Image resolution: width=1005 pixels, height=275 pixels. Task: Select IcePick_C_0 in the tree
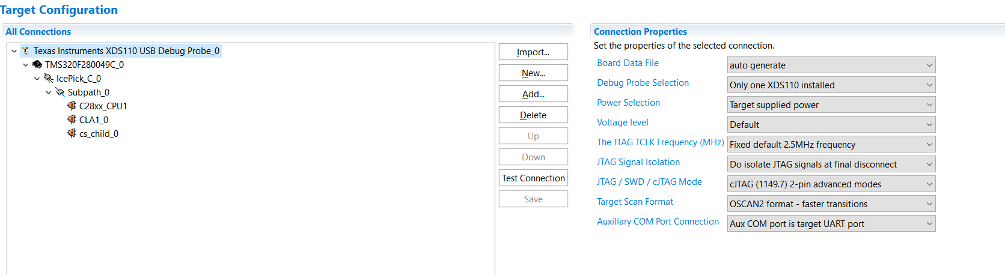pyautogui.click(x=79, y=79)
